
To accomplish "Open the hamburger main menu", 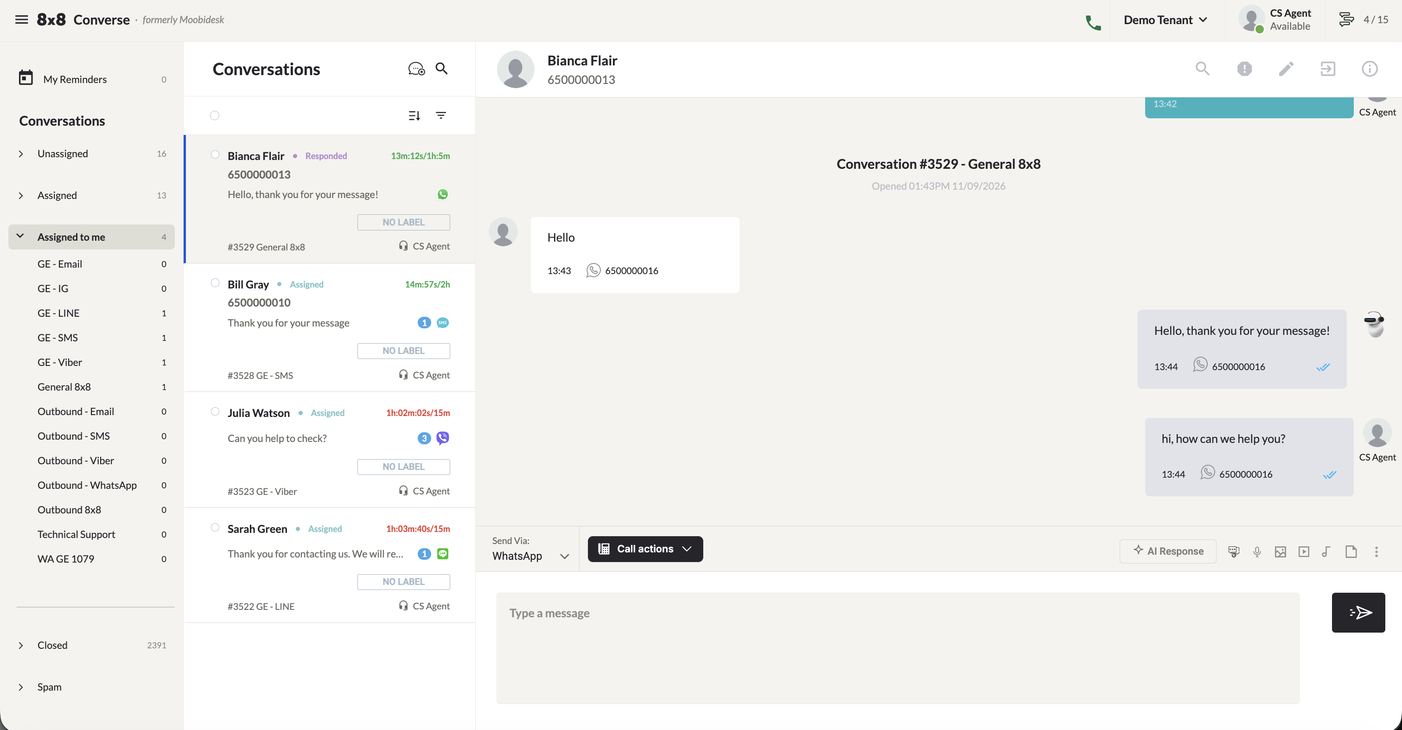I will [x=22, y=20].
